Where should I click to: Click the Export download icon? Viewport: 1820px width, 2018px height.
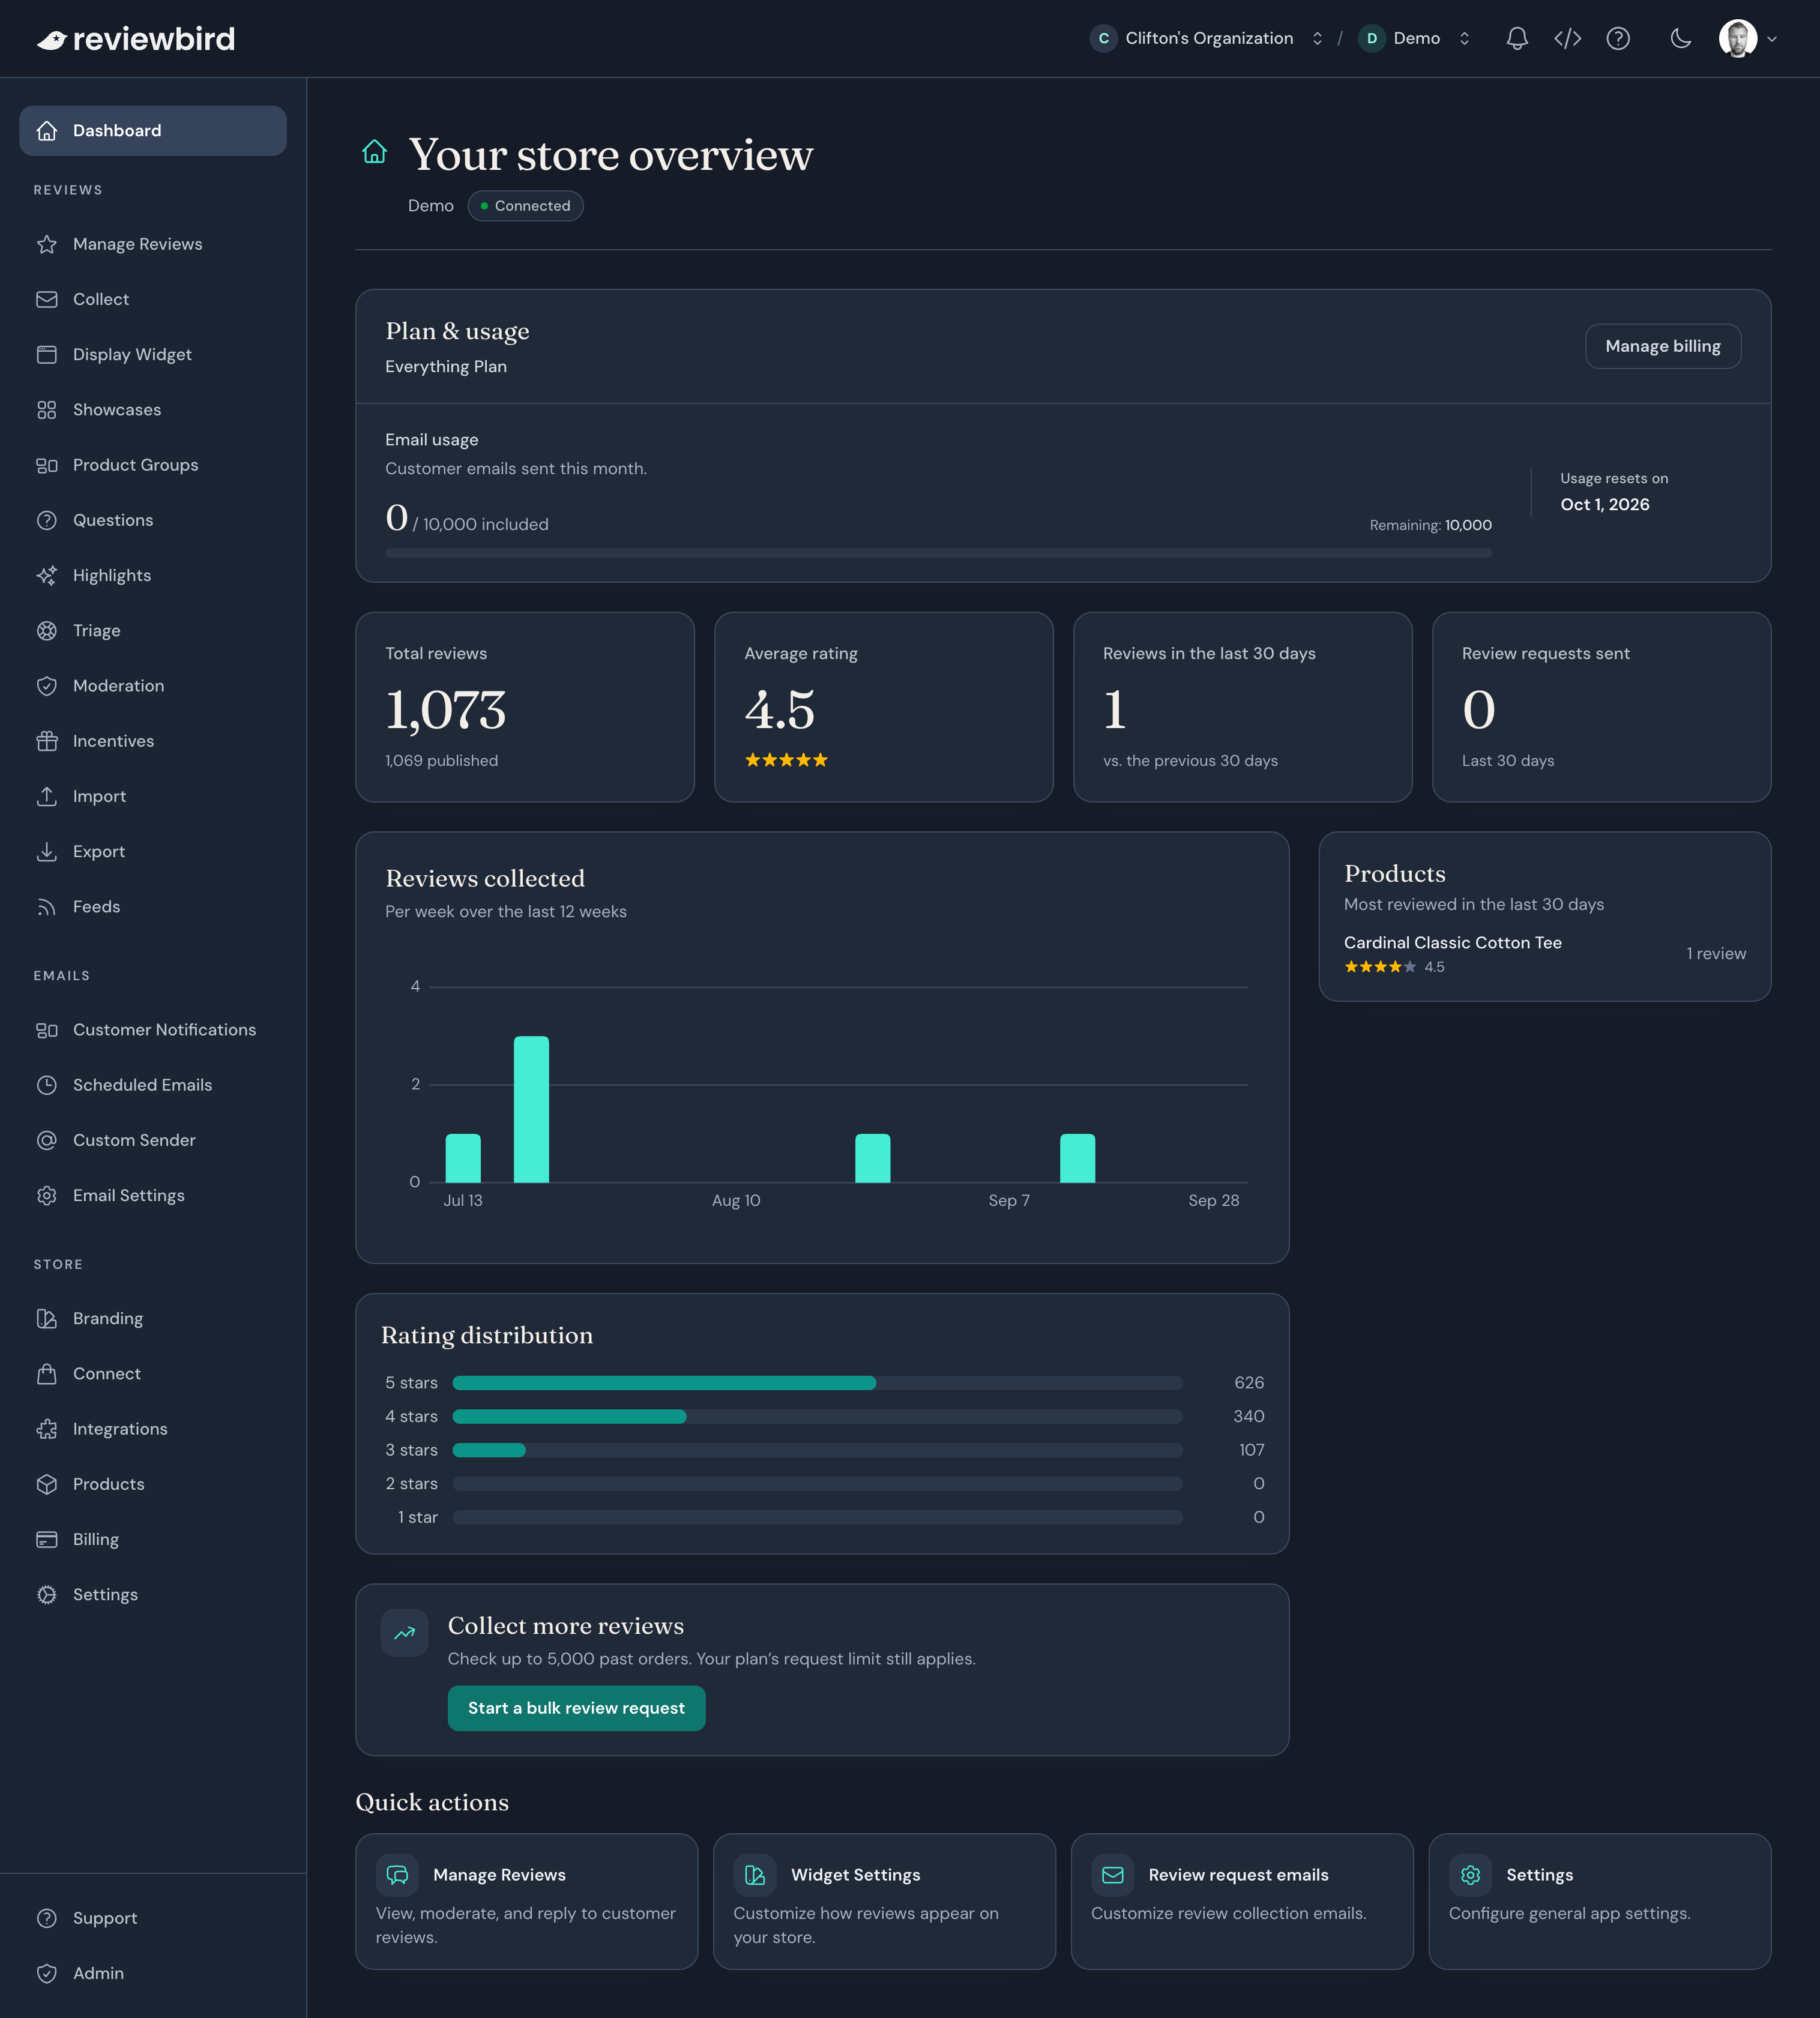(x=47, y=851)
